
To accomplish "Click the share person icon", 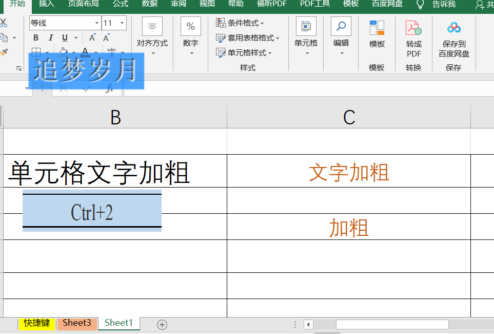I will coord(480,5).
